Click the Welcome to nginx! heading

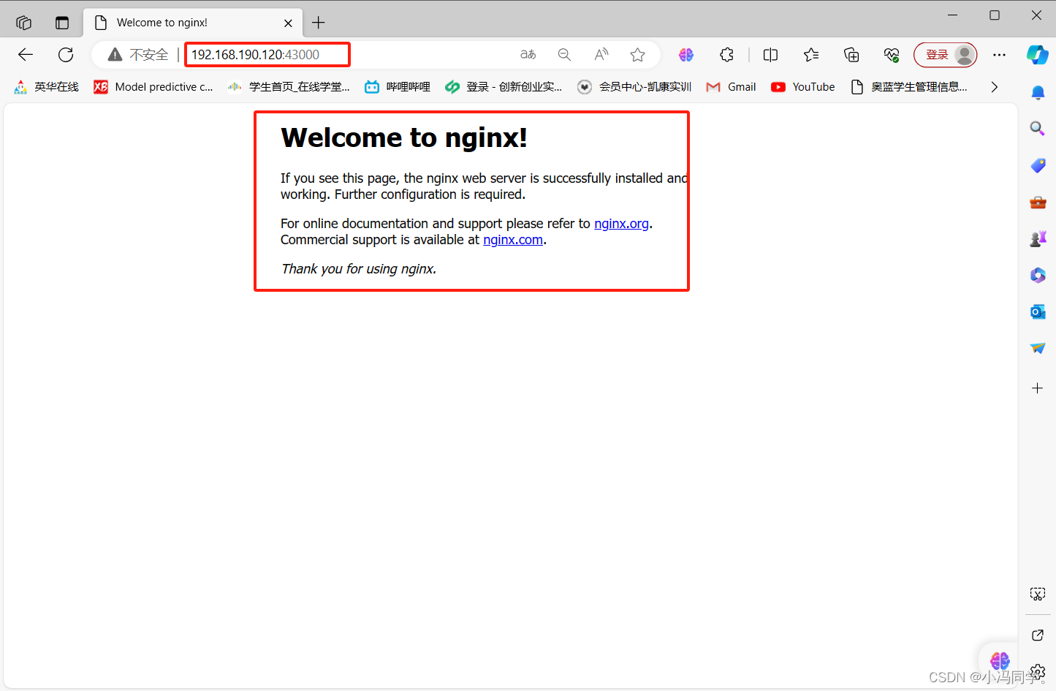[404, 137]
